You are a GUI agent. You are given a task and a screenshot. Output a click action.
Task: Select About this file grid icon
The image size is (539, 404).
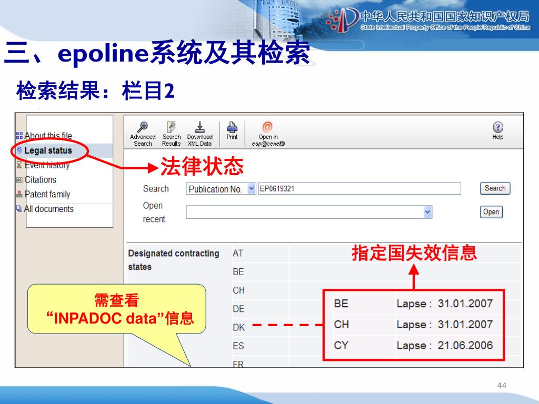click(19, 136)
